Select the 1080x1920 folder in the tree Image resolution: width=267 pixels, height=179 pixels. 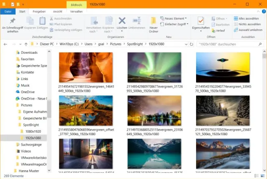click(33, 131)
